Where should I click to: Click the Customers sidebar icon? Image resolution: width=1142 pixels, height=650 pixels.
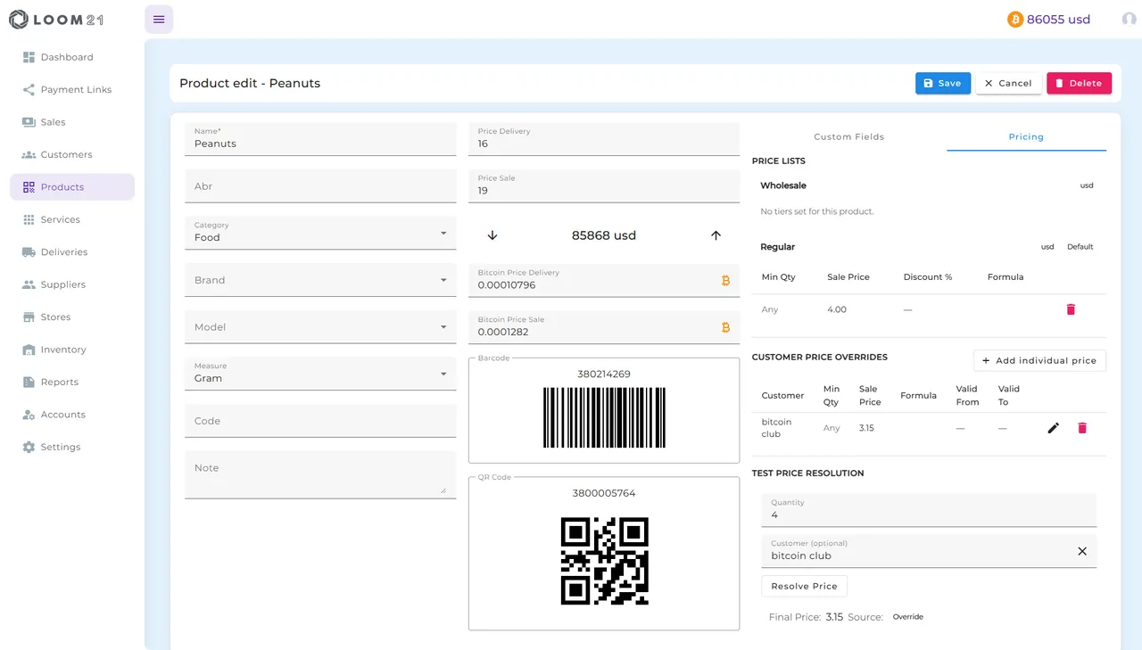[29, 154]
